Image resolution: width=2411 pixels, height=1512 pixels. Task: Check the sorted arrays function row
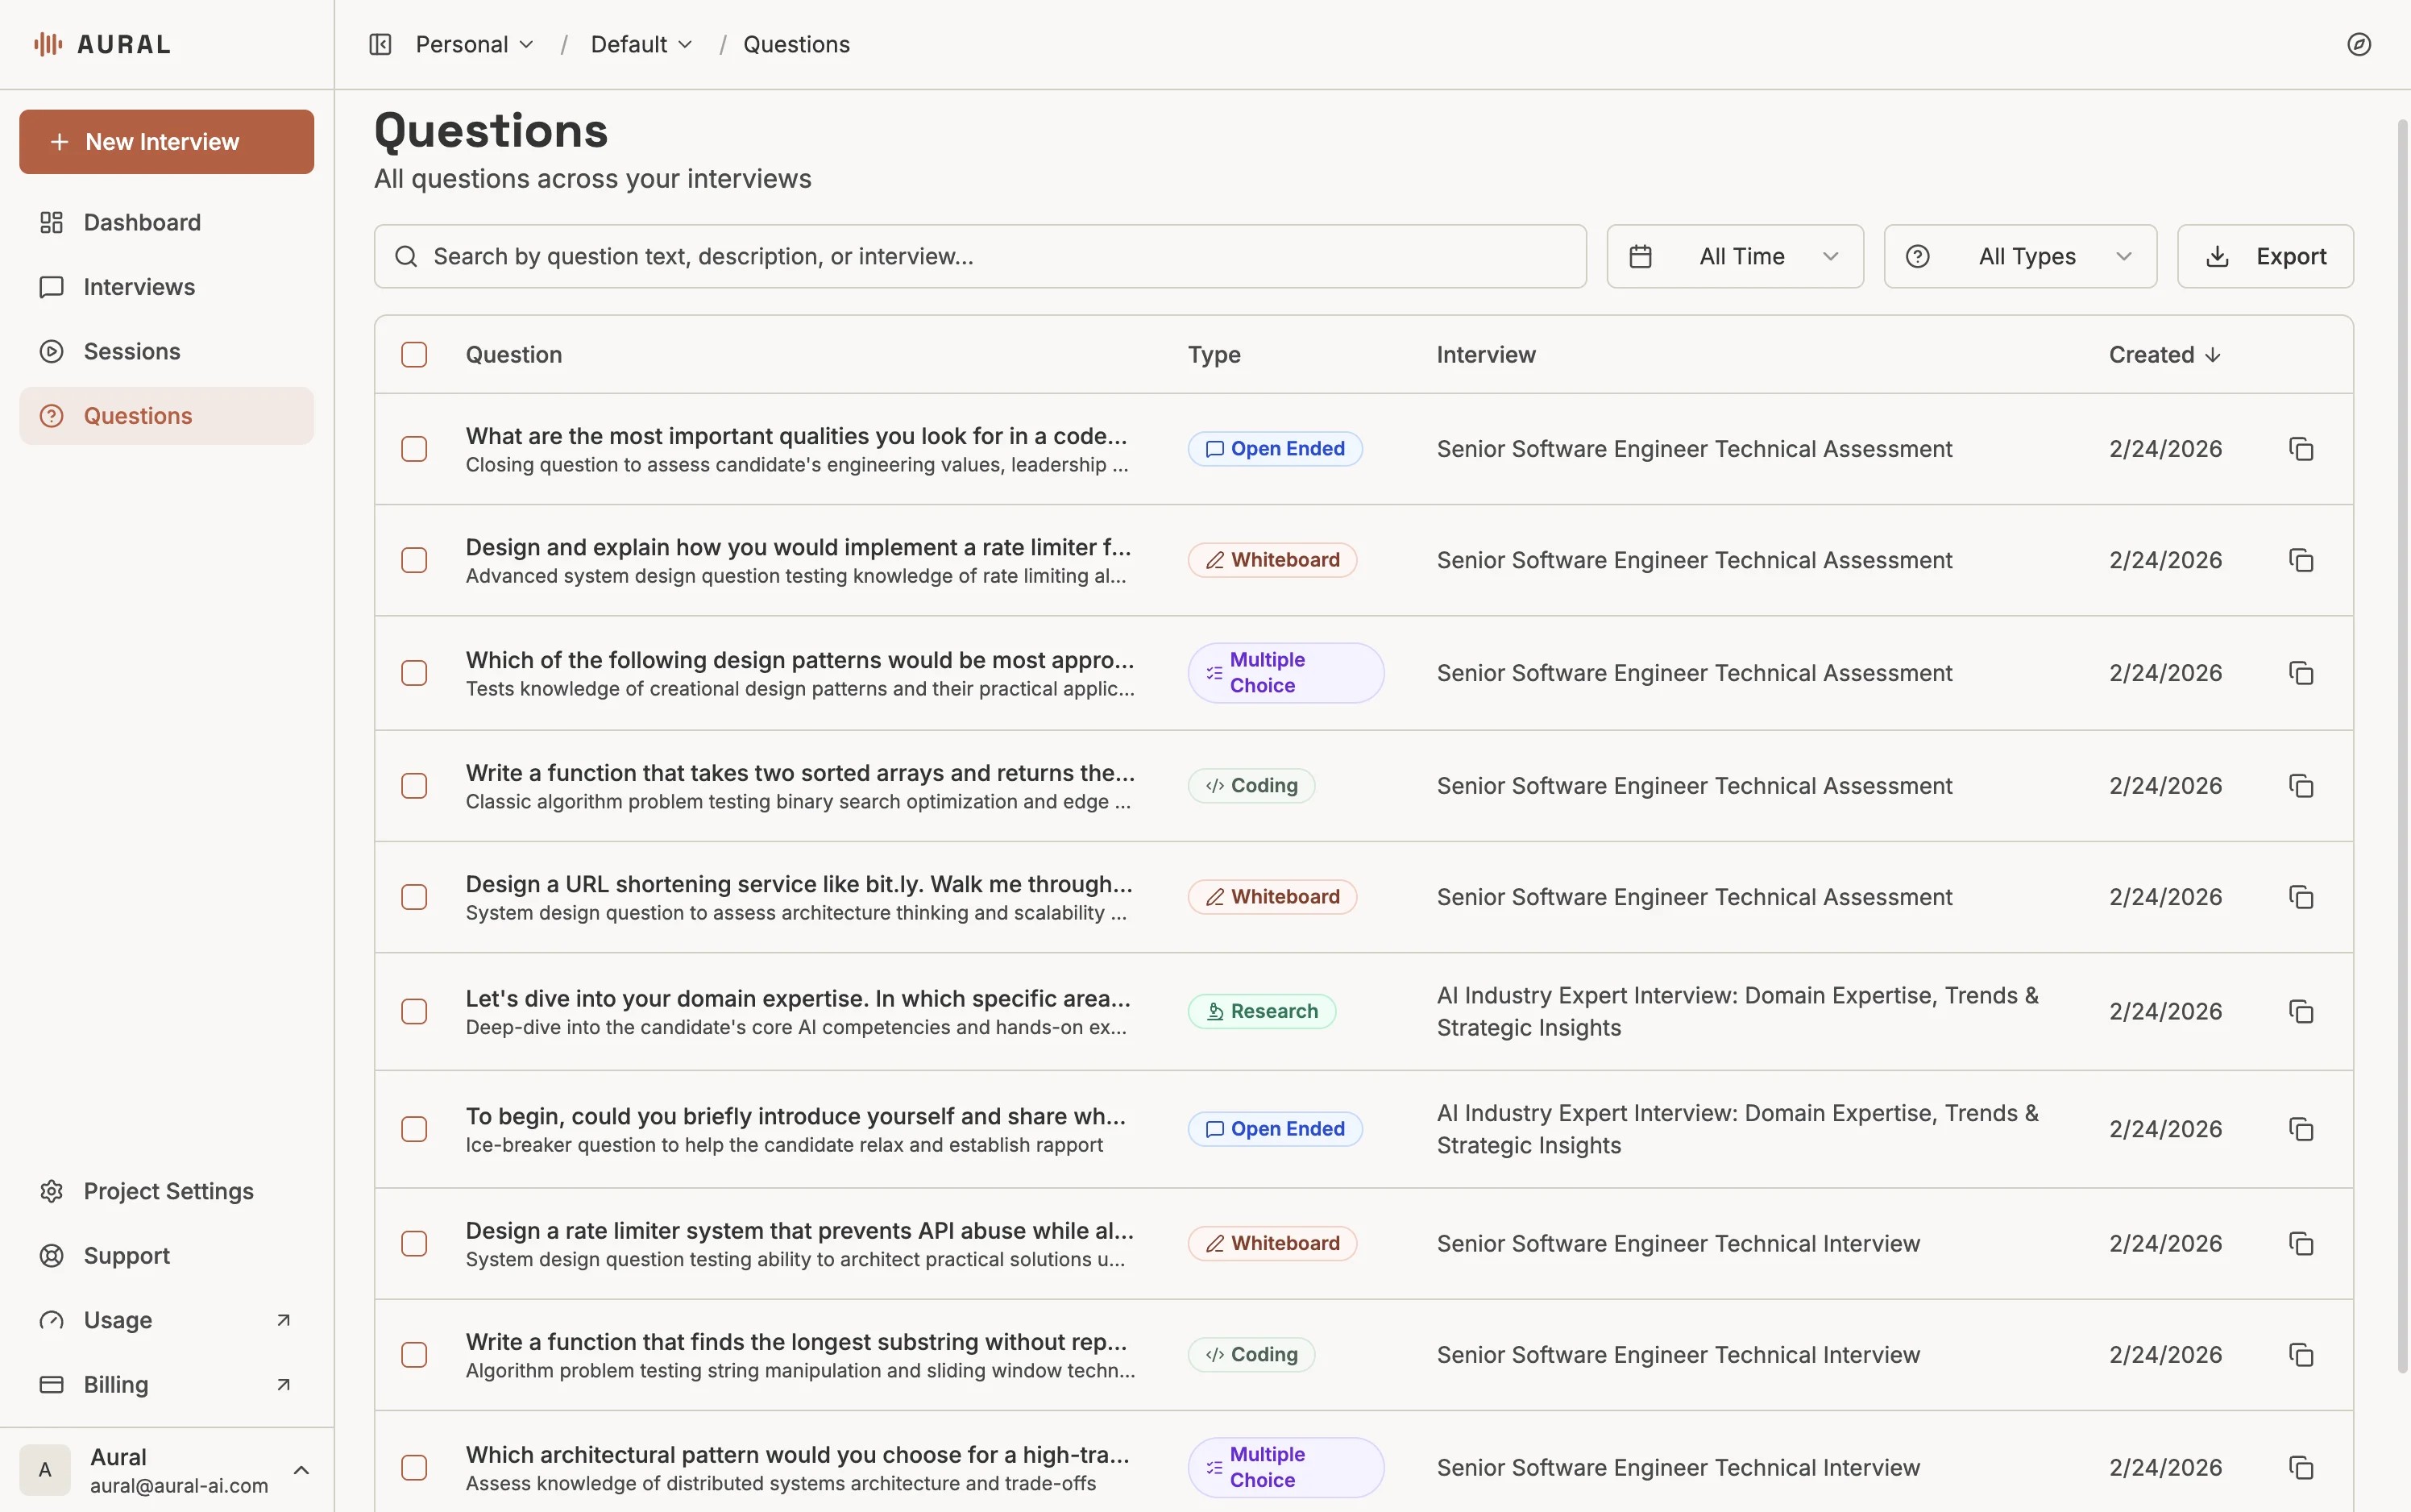(414, 786)
